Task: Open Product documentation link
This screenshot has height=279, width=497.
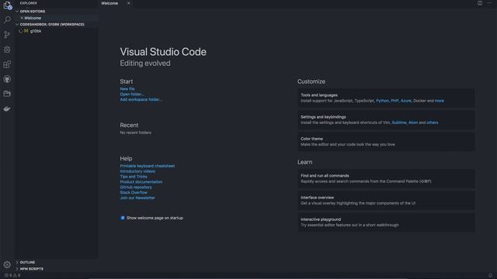Action: (x=141, y=182)
